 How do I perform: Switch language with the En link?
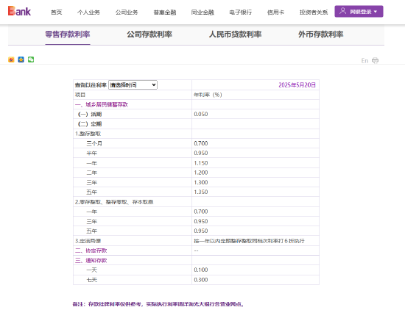pos(364,61)
